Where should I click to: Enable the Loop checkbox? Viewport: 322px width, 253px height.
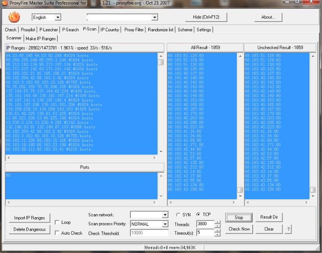(x=57, y=222)
